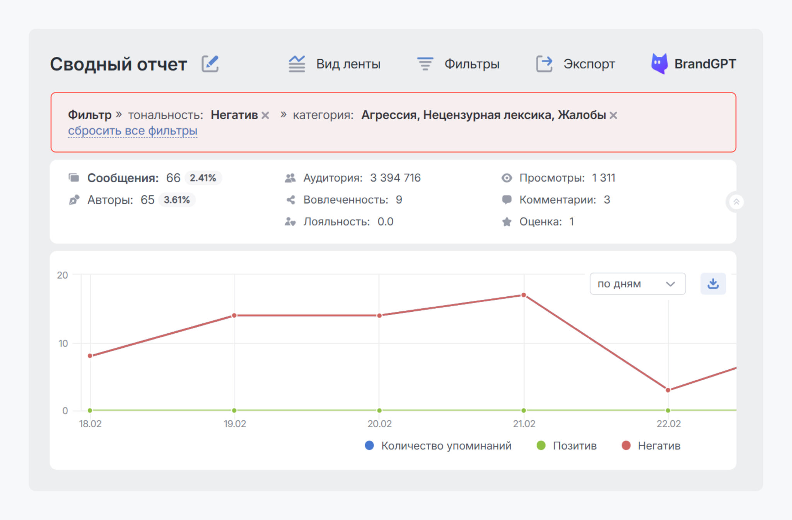792x520 pixels.
Task: Open the Фильтры menu label
Action: click(x=472, y=64)
